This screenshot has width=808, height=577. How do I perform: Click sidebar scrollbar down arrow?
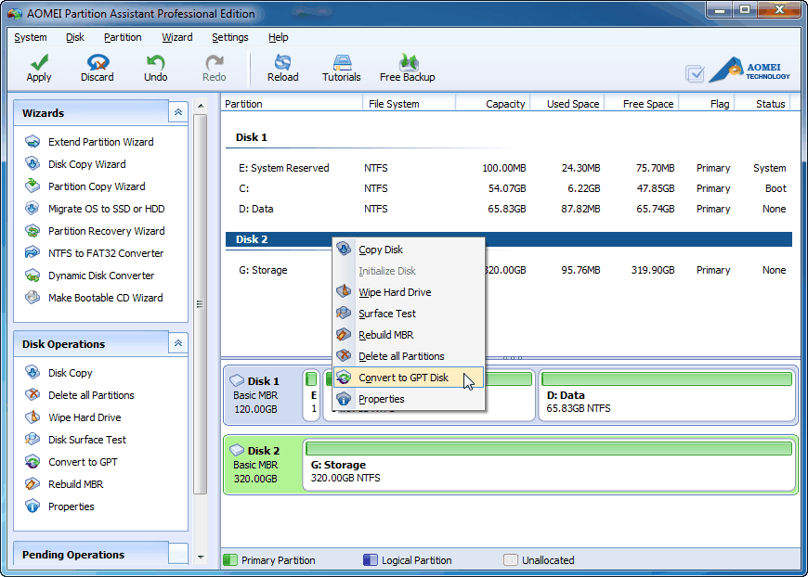pyautogui.click(x=201, y=557)
